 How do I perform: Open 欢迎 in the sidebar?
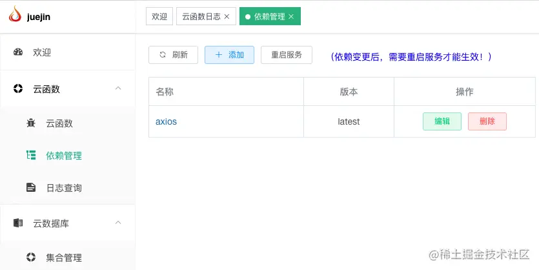[68, 52]
